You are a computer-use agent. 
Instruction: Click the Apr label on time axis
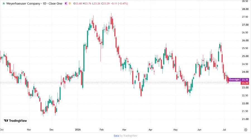point(150,130)
